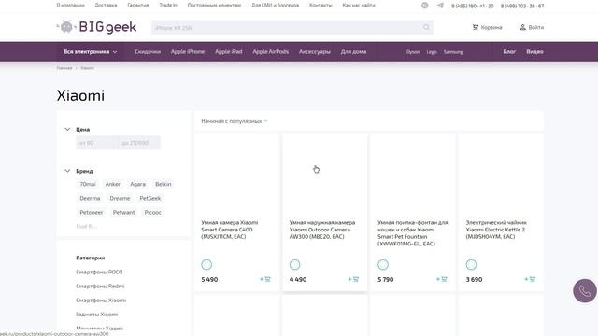Viewport: 598px width, 336px height.
Task: Open the Скидочки menu item
Action: 148,52
